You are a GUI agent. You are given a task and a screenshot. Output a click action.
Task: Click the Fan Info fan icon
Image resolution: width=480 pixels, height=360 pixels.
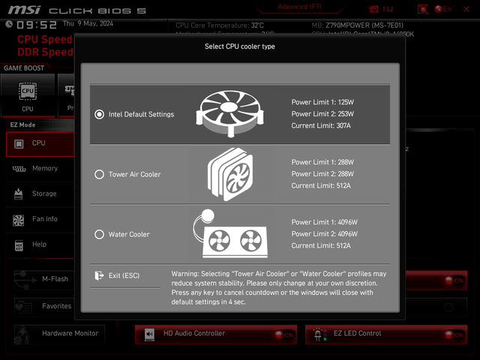(x=18, y=220)
